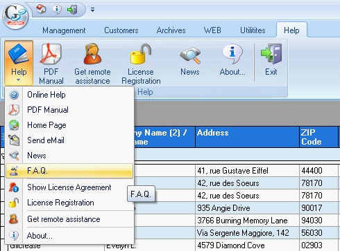This screenshot has width=340, height=251.
Task: Click the info bubble icon in quick access toolbar
Action: (57, 10)
